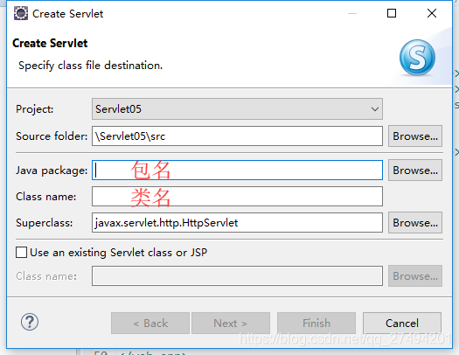
Task: Click the Back button
Action: (x=150, y=324)
